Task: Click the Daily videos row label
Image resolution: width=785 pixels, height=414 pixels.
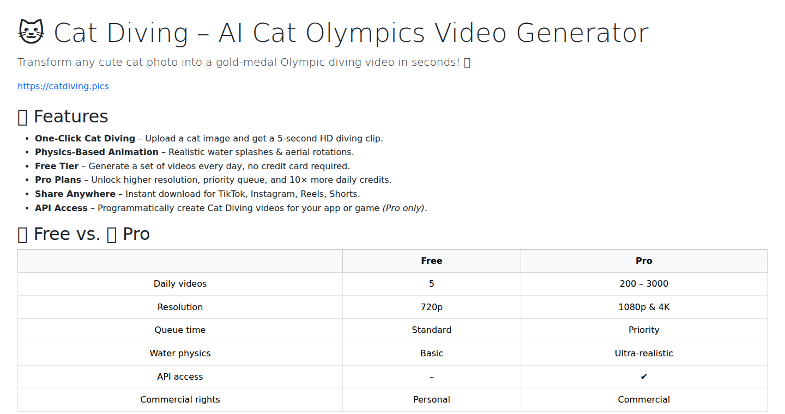Action: point(180,283)
